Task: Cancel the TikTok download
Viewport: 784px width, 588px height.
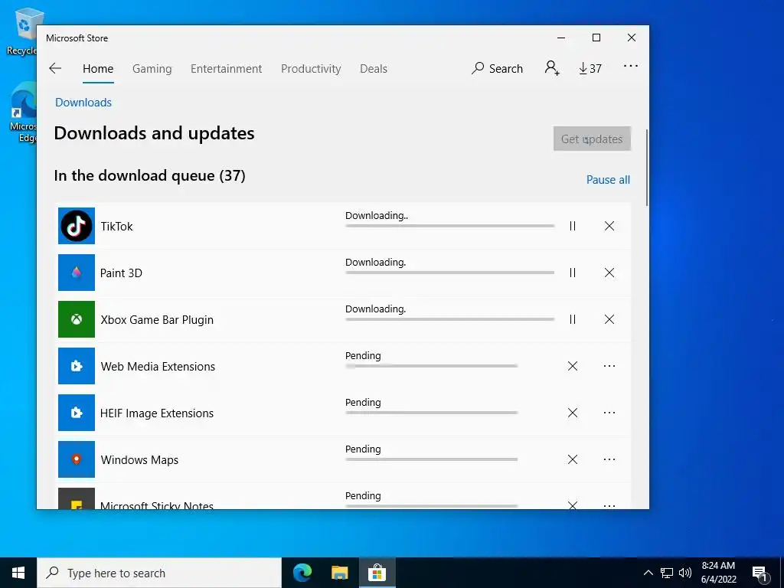Action: point(609,226)
